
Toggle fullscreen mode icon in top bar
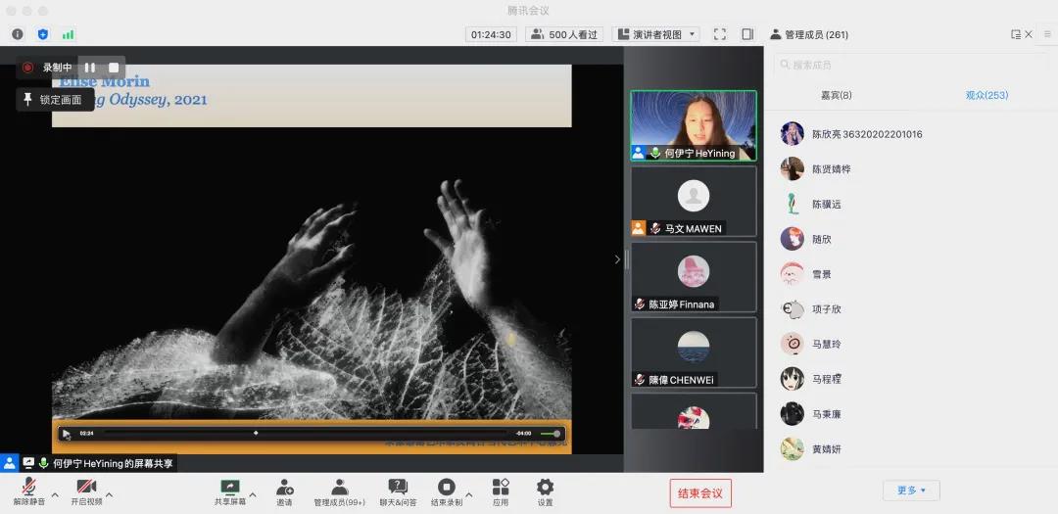pyautogui.click(x=720, y=34)
